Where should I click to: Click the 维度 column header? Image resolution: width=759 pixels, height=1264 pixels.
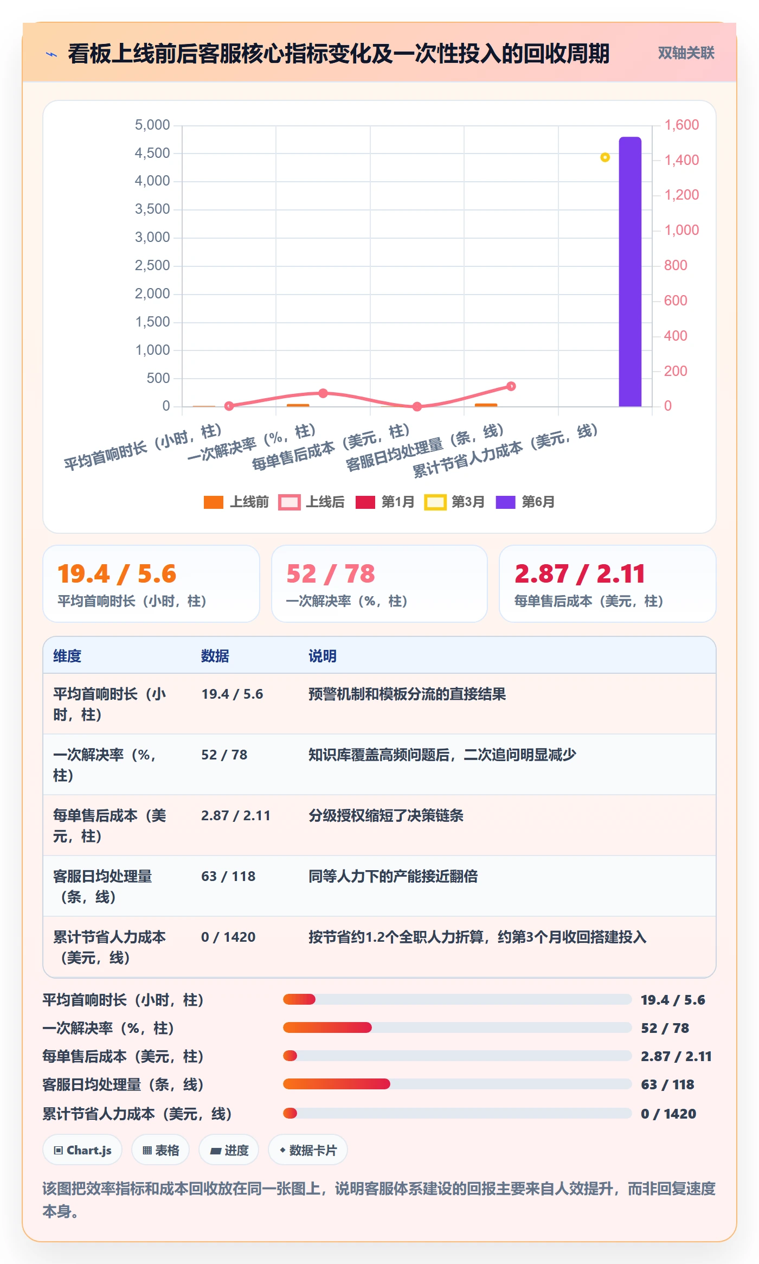[67, 656]
